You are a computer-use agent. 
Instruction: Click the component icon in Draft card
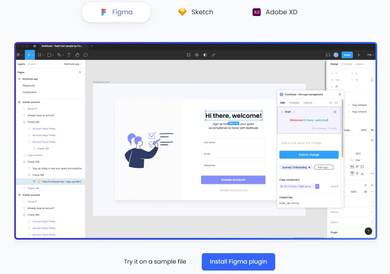pos(335,112)
